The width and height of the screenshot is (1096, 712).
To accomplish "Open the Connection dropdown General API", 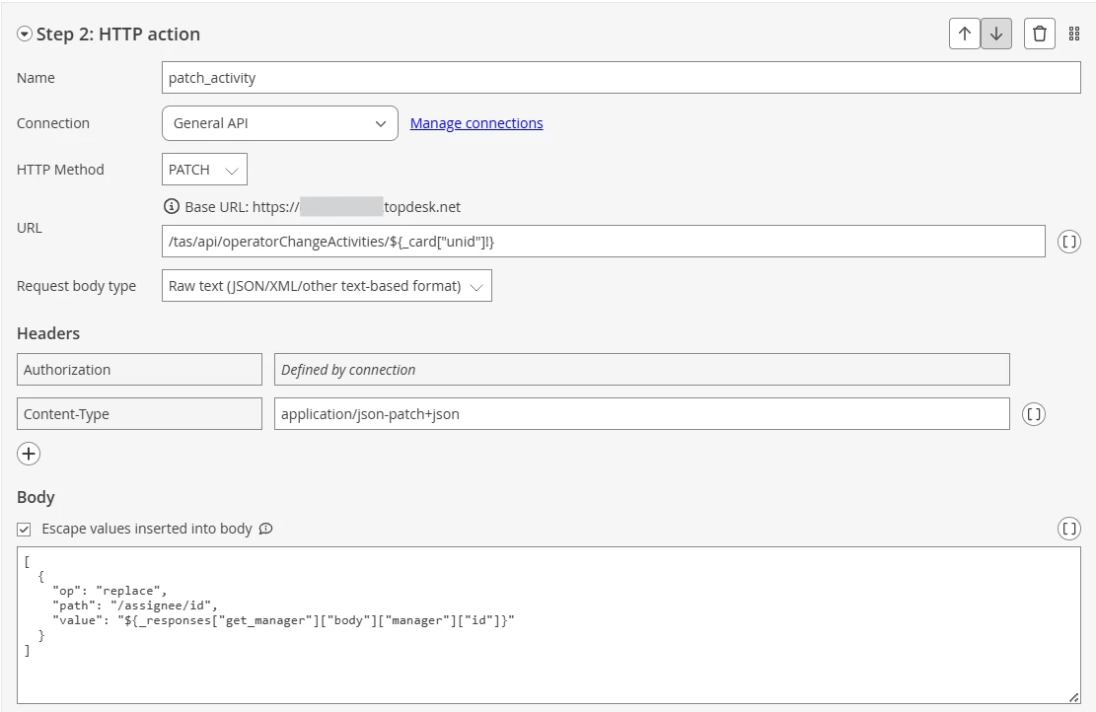I will [x=280, y=123].
